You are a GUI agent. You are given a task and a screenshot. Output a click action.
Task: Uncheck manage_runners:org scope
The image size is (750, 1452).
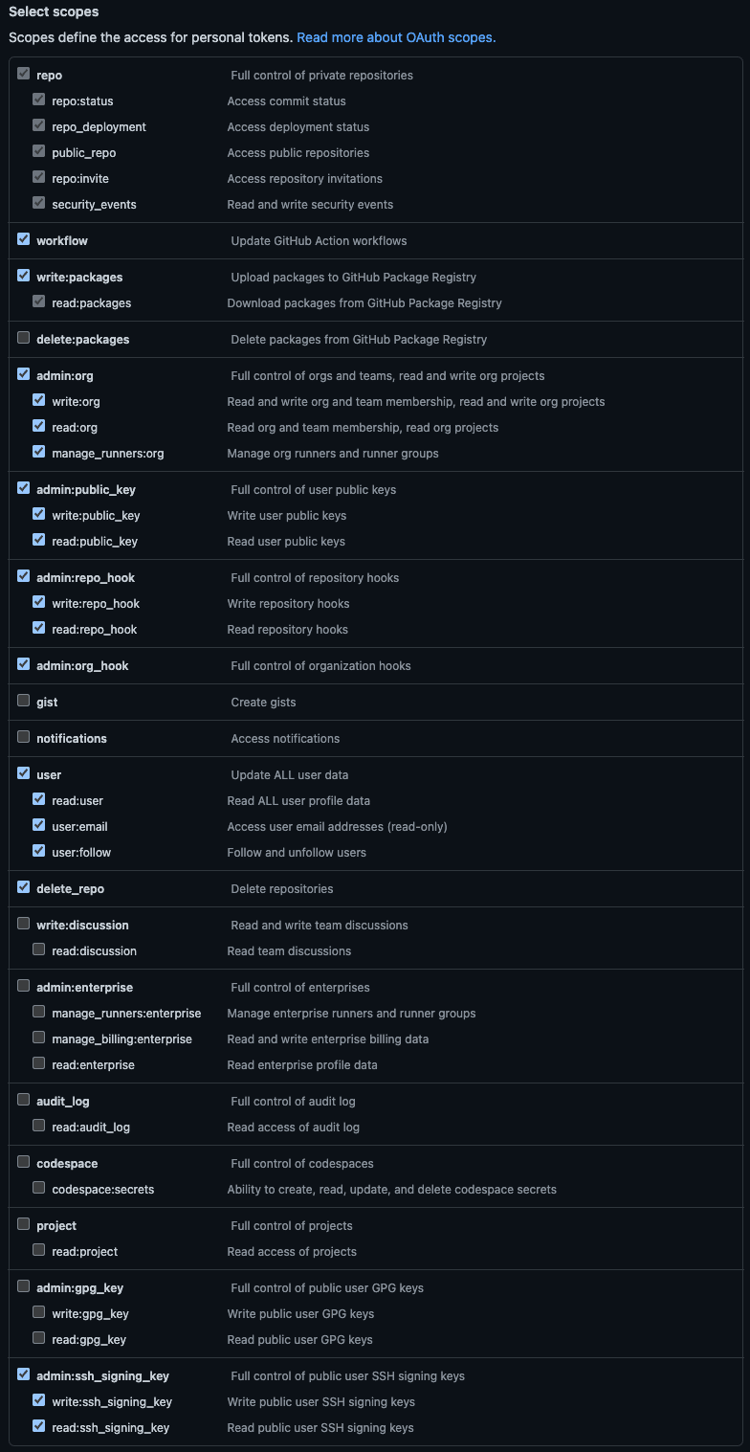pos(38,451)
